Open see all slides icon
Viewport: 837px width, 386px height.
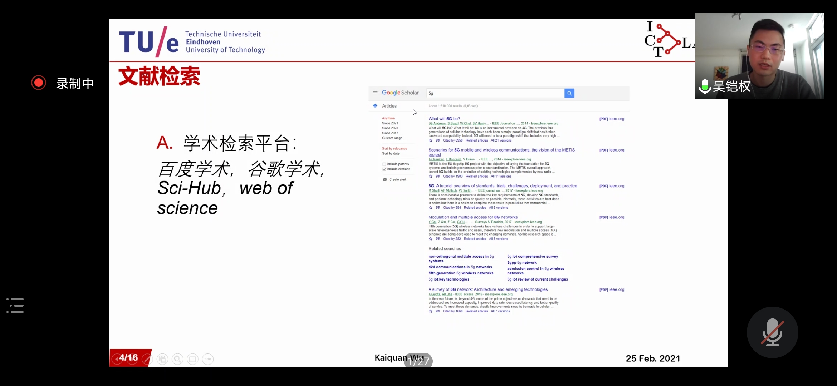(x=162, y=359)
